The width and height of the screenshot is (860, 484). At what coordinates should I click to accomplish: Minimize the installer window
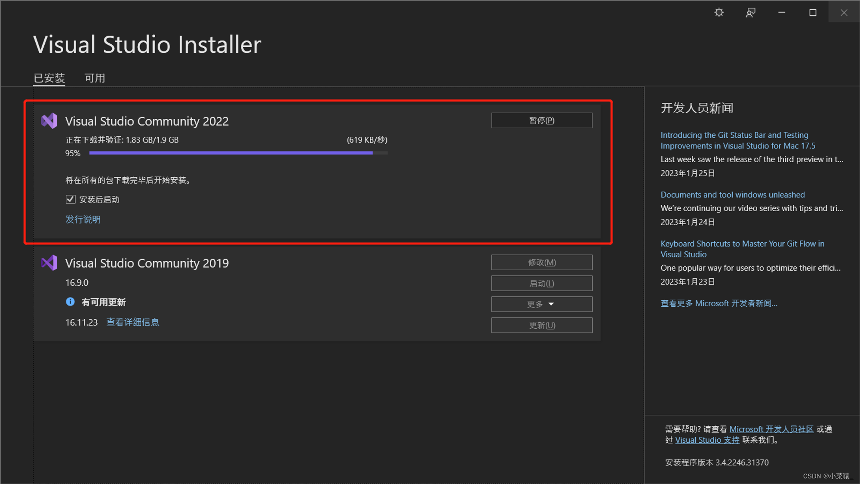pos(782,12)
